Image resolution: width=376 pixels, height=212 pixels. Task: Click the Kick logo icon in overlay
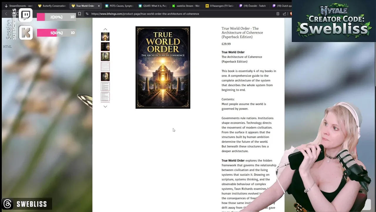26,33
